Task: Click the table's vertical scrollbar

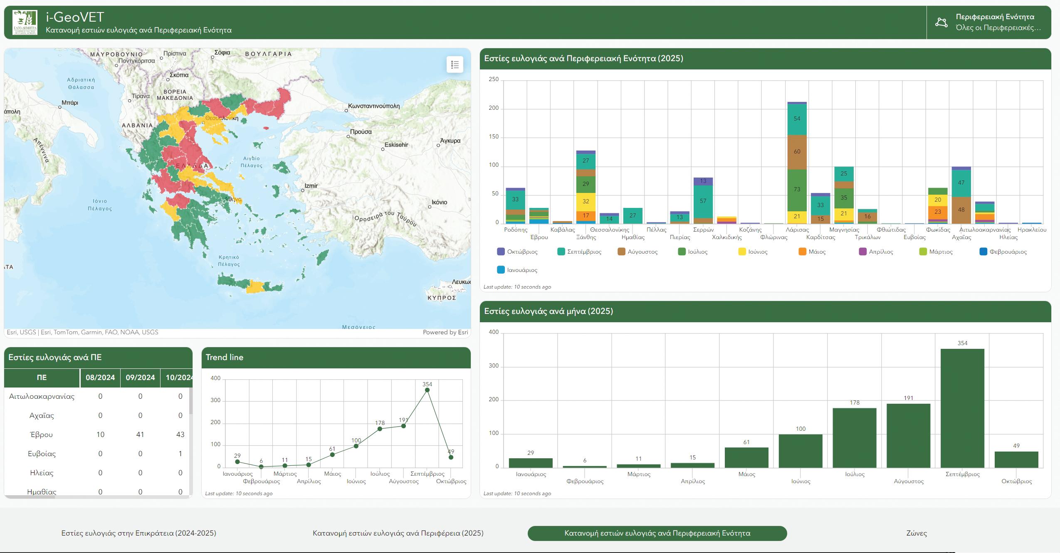Action: click(191, 401)
